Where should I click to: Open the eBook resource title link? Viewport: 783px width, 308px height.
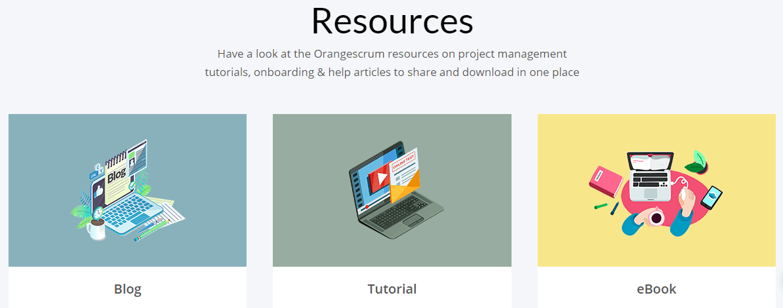point(656,289)
